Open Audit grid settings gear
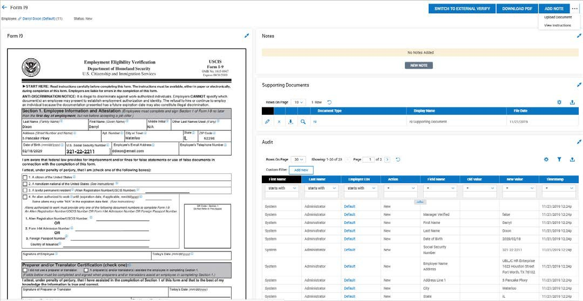 tap(546, 159)
